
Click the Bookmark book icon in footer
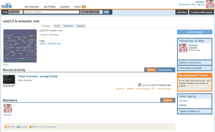tap(18, 127)
